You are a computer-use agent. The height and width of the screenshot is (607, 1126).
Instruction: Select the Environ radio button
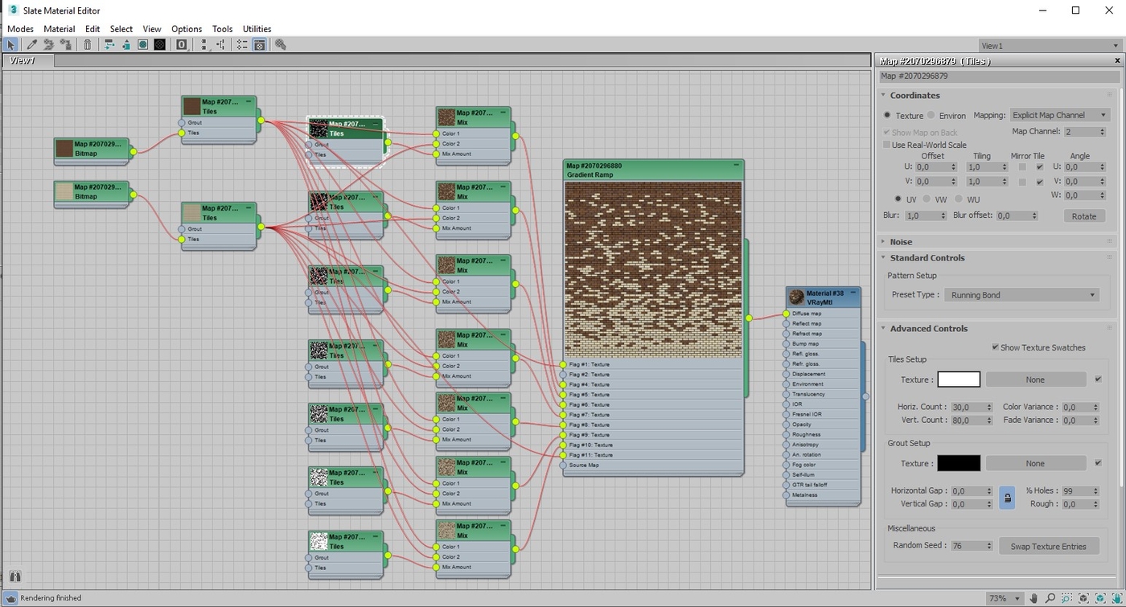tap(931, 115)
